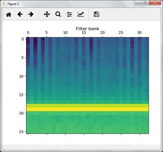Click the Figure 2 title bar text
Viewport: 163px width, 152px height.
point(13,4)
